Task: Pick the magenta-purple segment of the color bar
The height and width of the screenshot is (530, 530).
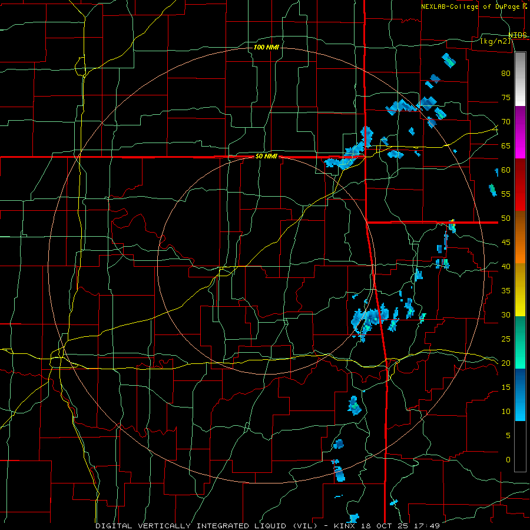Action: 520,132
